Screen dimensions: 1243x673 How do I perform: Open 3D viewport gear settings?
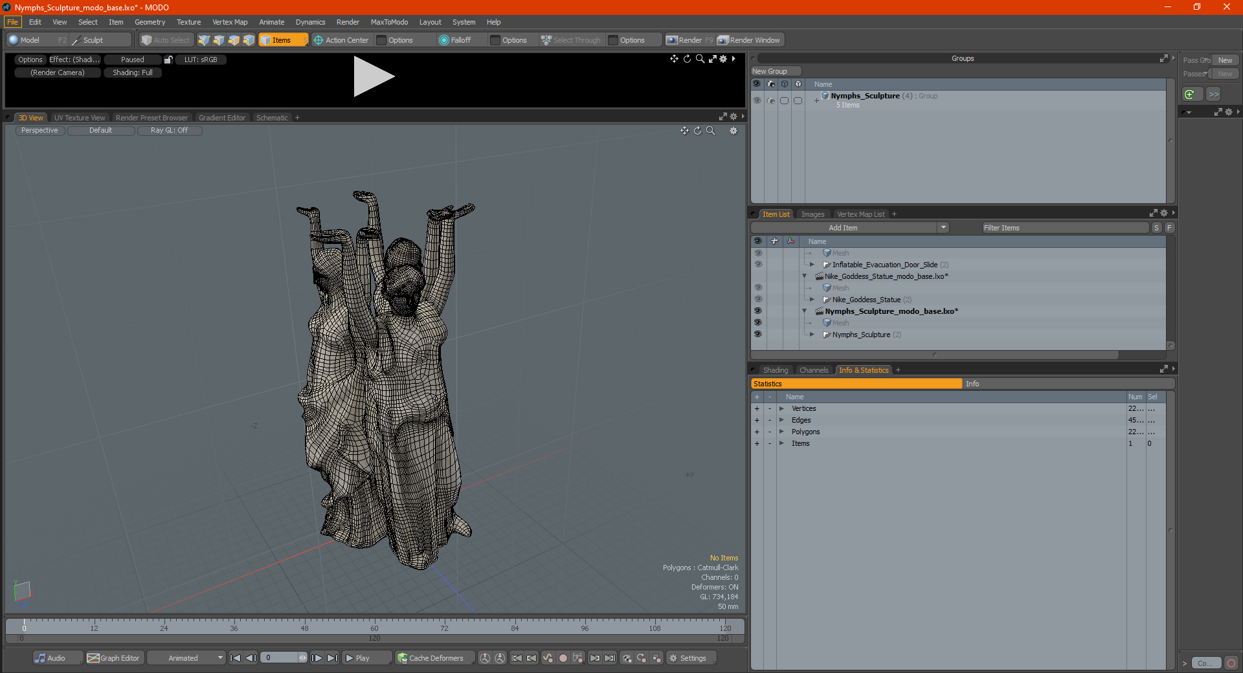point(733,131)
